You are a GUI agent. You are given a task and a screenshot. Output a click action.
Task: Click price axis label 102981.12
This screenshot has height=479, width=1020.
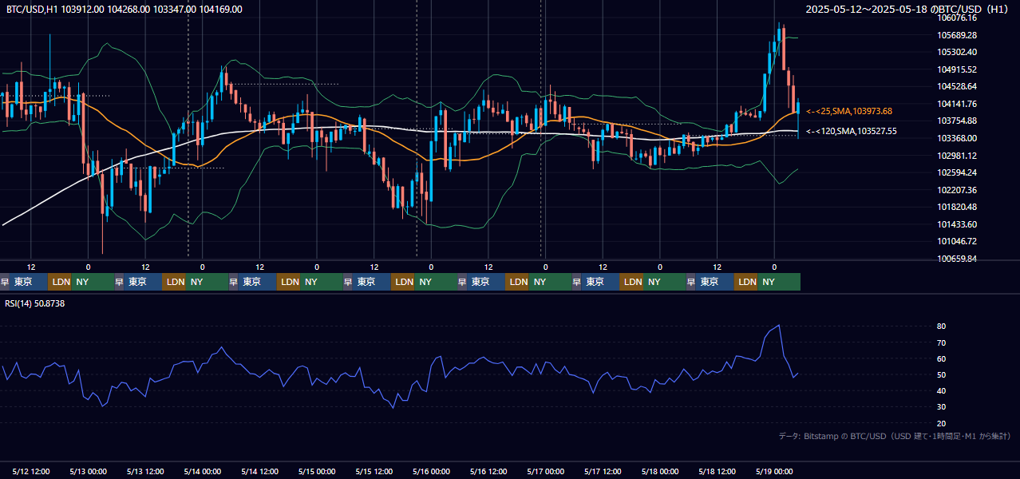958,156
